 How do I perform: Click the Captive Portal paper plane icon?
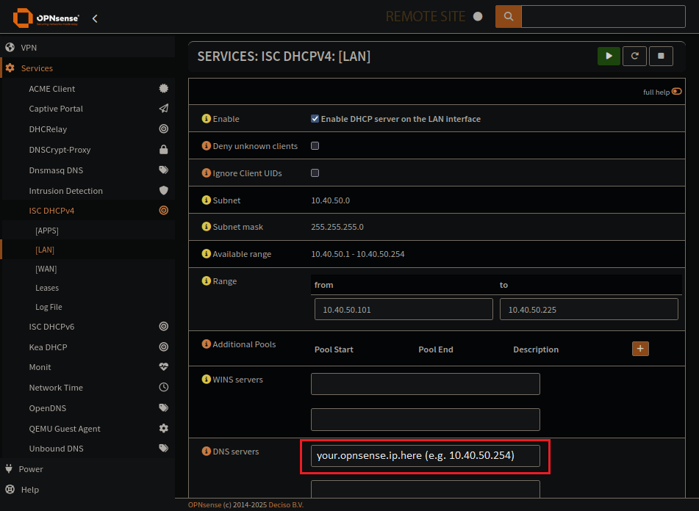[x=164, y=108]
